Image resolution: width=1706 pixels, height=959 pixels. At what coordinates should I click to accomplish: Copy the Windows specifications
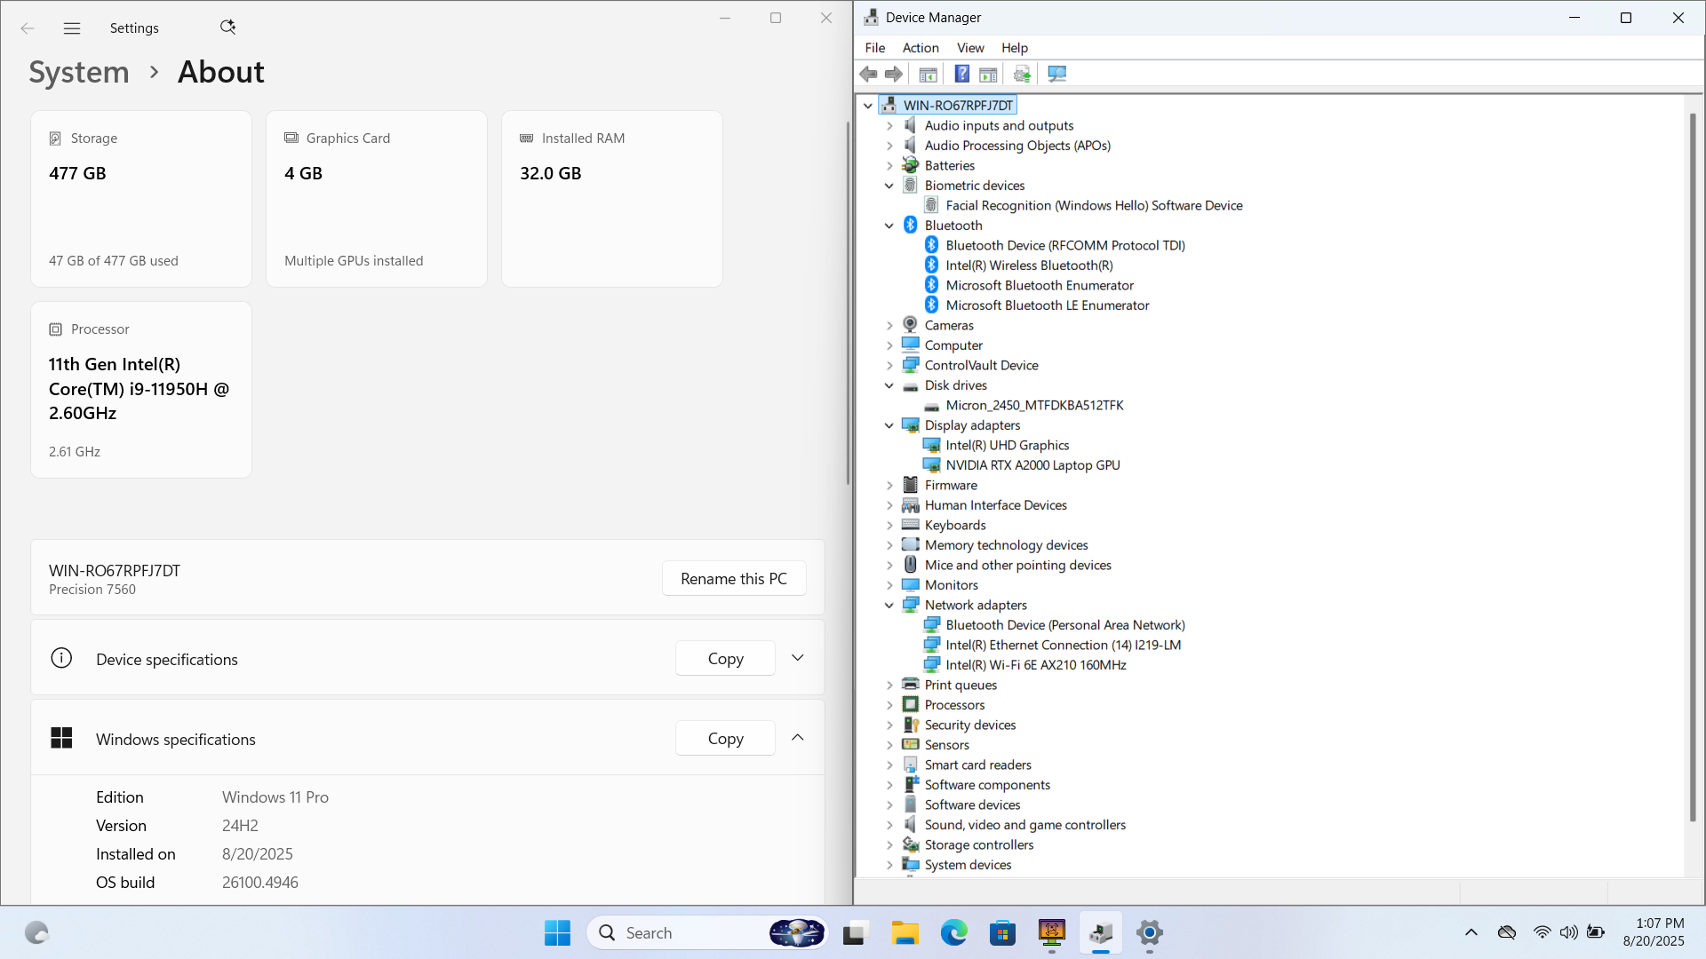725,739
